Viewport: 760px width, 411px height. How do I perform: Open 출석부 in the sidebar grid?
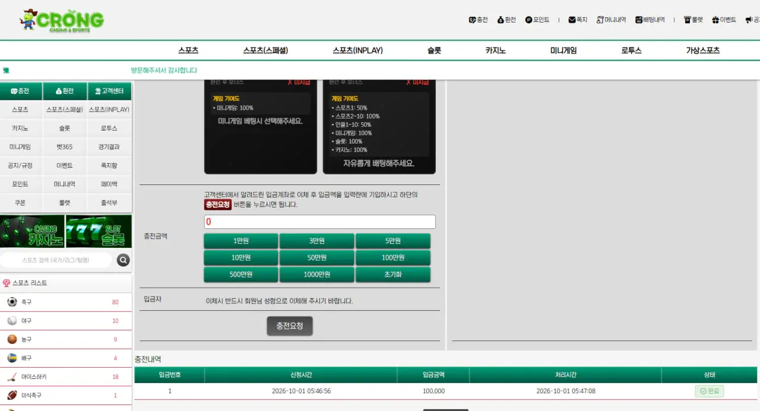(x=109, y=203)
